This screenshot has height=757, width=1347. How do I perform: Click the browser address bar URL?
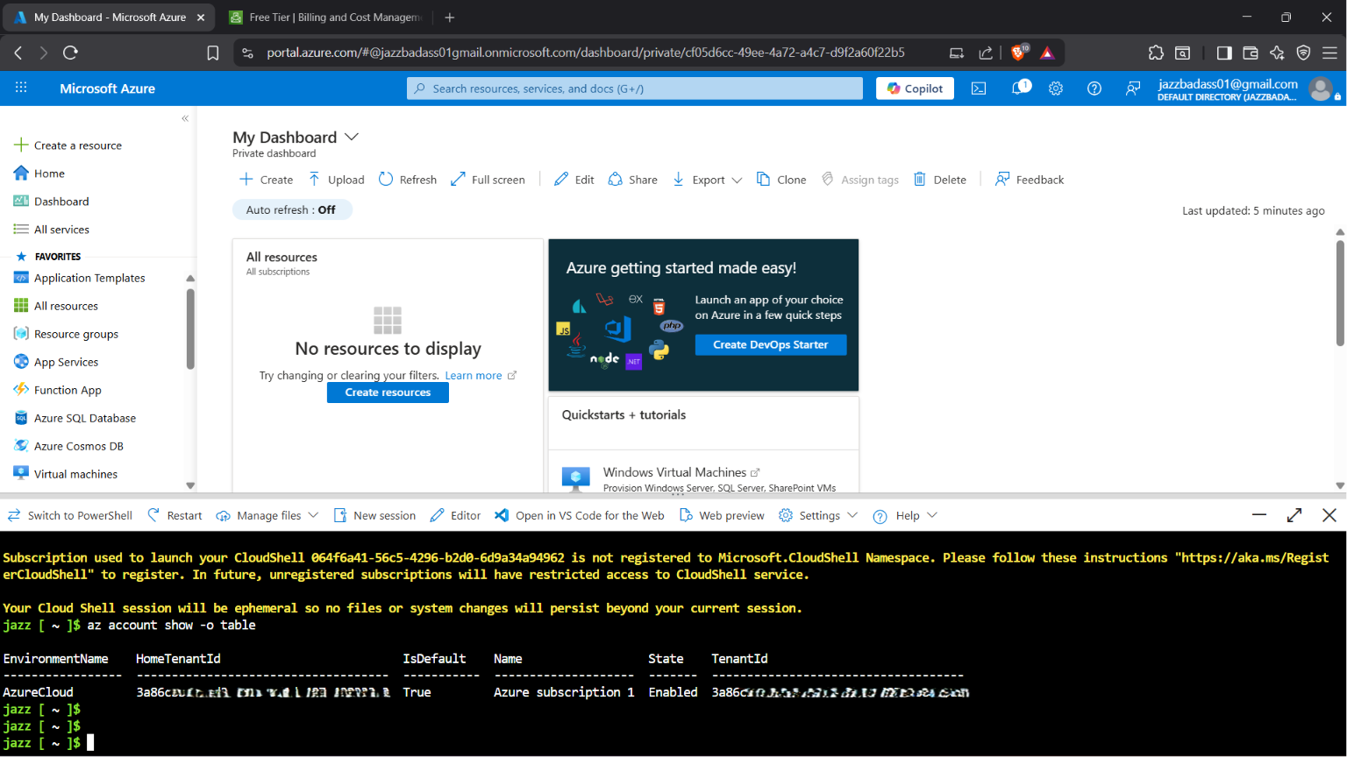click(586, 53)
